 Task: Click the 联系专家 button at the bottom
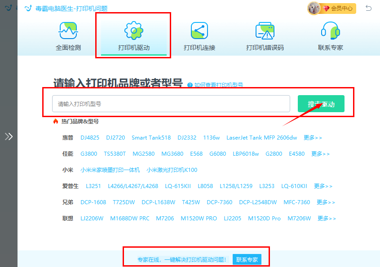click(247, 259)
